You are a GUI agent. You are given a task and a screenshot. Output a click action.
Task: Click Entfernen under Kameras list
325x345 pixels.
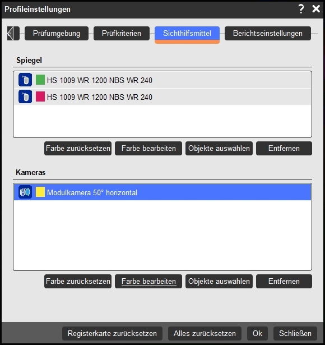pos(284,281)
